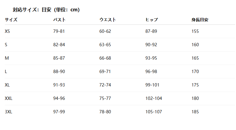Select the ヒップ column header
236x130 pixels.
tap(151, 20)
